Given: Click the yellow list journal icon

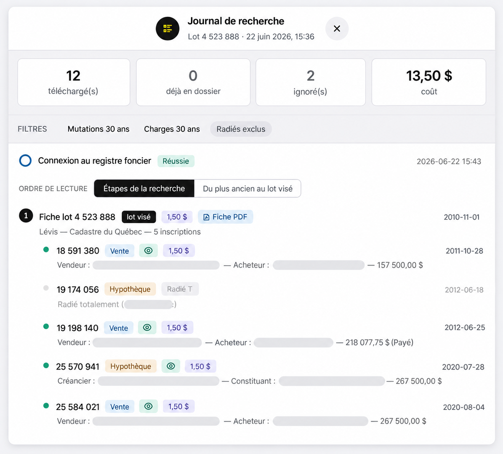Looking at the screenshot, I should coord(168,29).
